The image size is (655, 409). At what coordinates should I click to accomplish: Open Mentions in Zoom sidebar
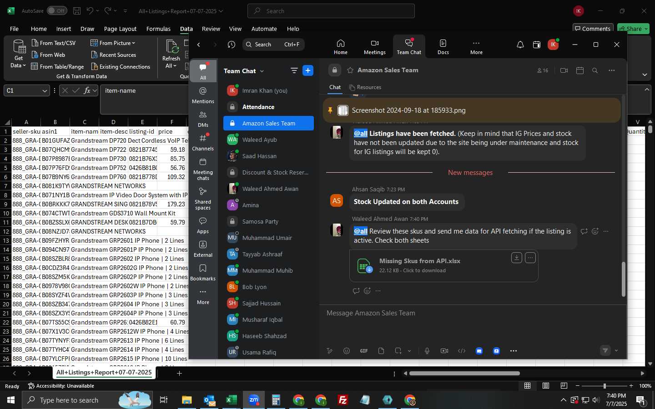tap(203, 95)
